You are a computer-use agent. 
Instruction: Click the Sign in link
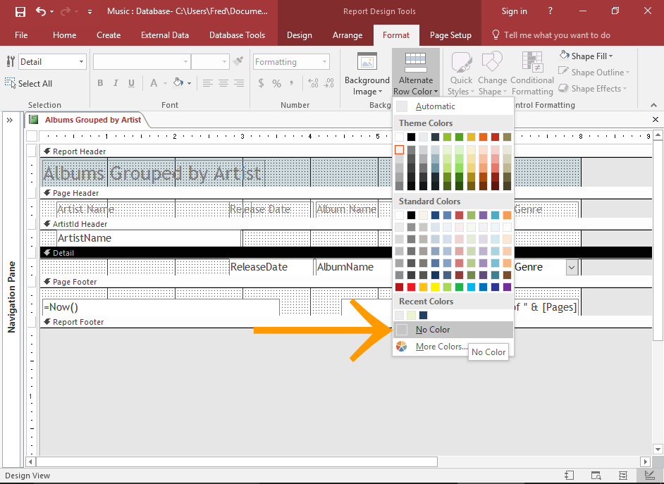click(514, 11)
